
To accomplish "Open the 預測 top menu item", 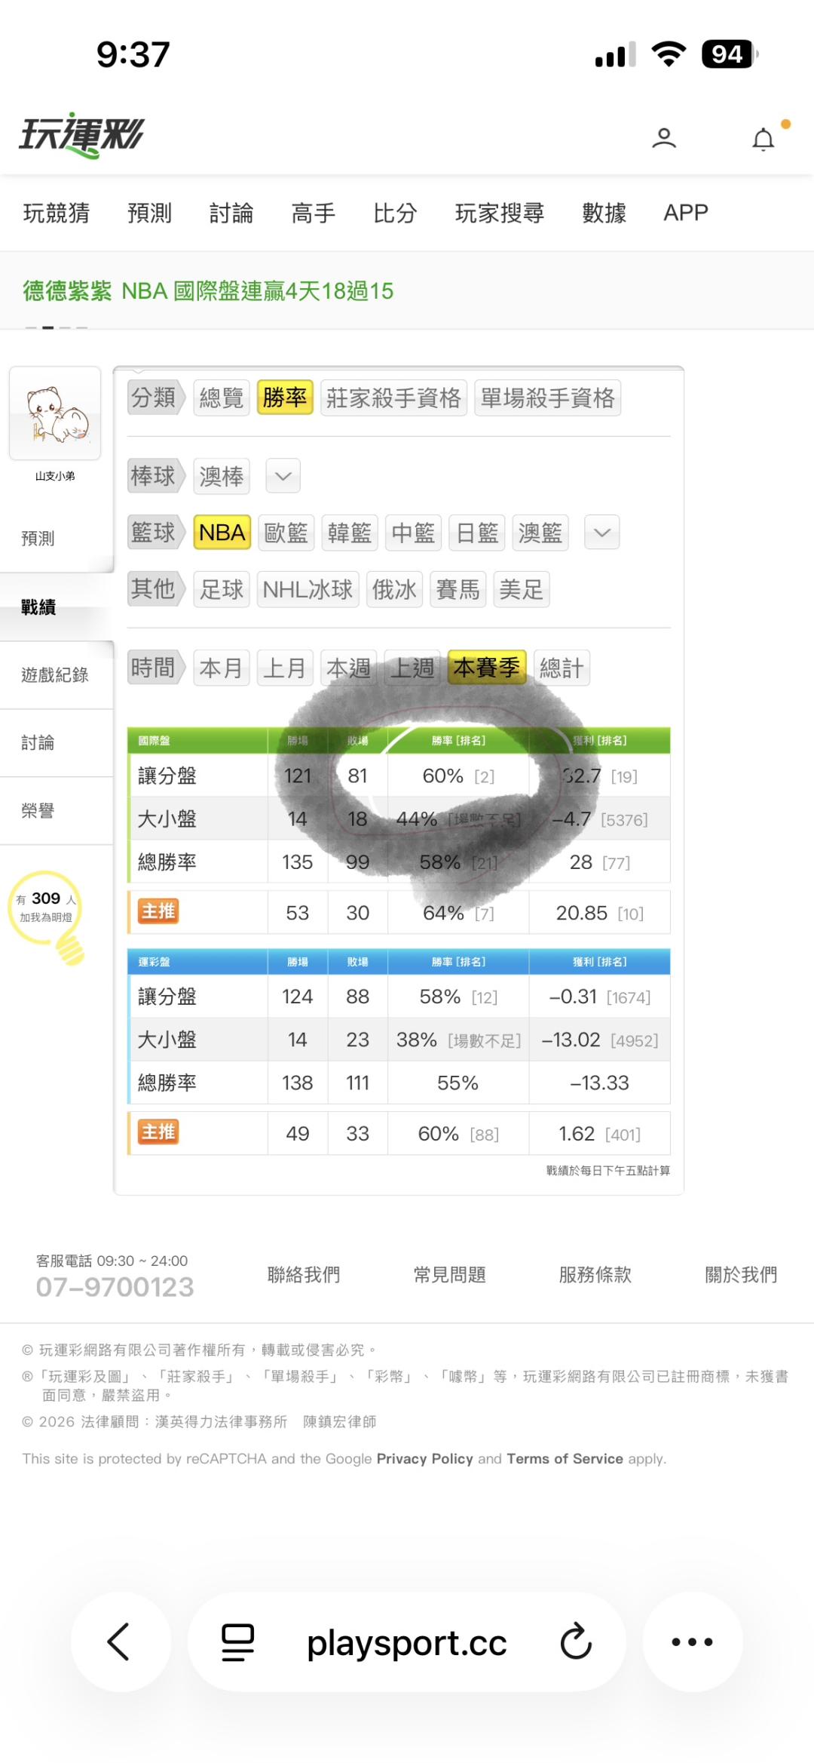I will [x=150, y=213].
